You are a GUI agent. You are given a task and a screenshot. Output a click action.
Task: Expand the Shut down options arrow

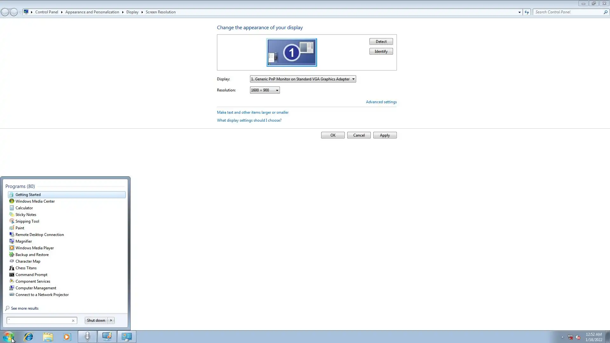coord(111,320)
